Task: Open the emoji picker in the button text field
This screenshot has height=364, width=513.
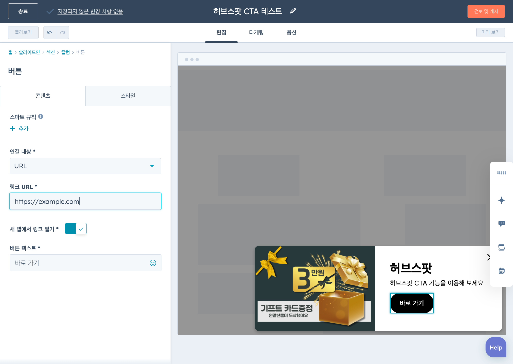Action: coord(153,263)
